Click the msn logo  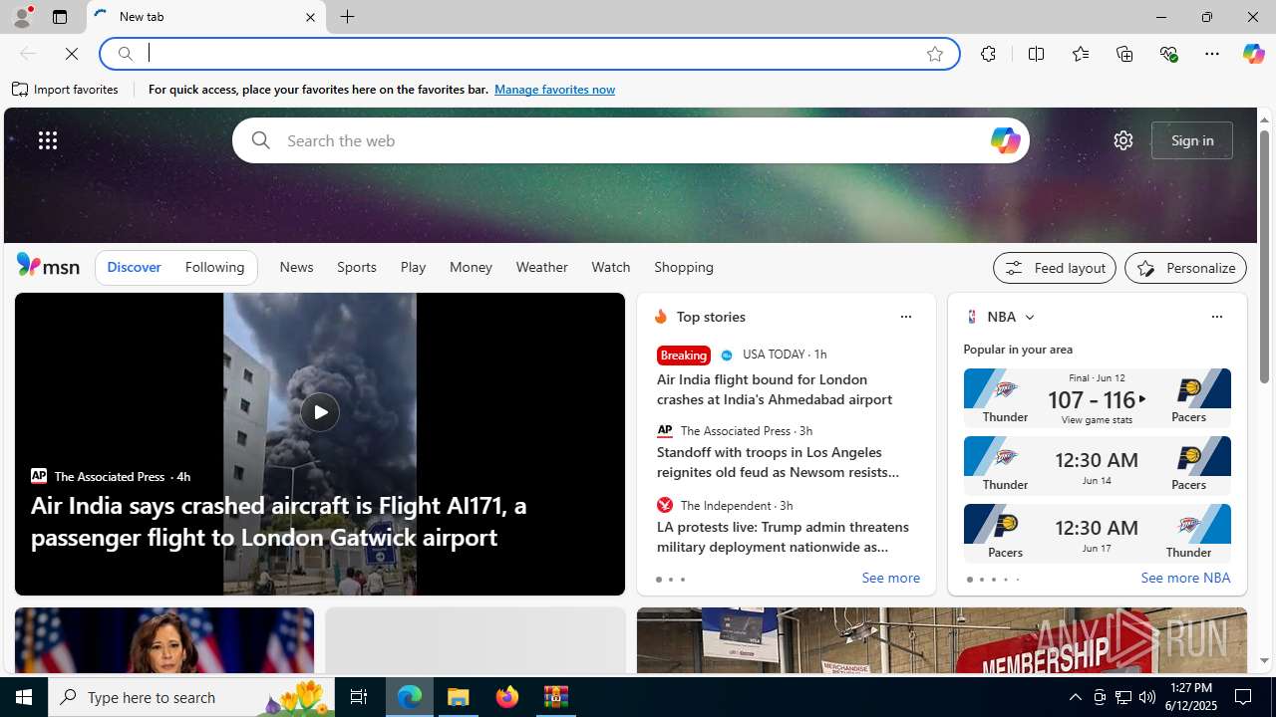(x=48, y=266)
